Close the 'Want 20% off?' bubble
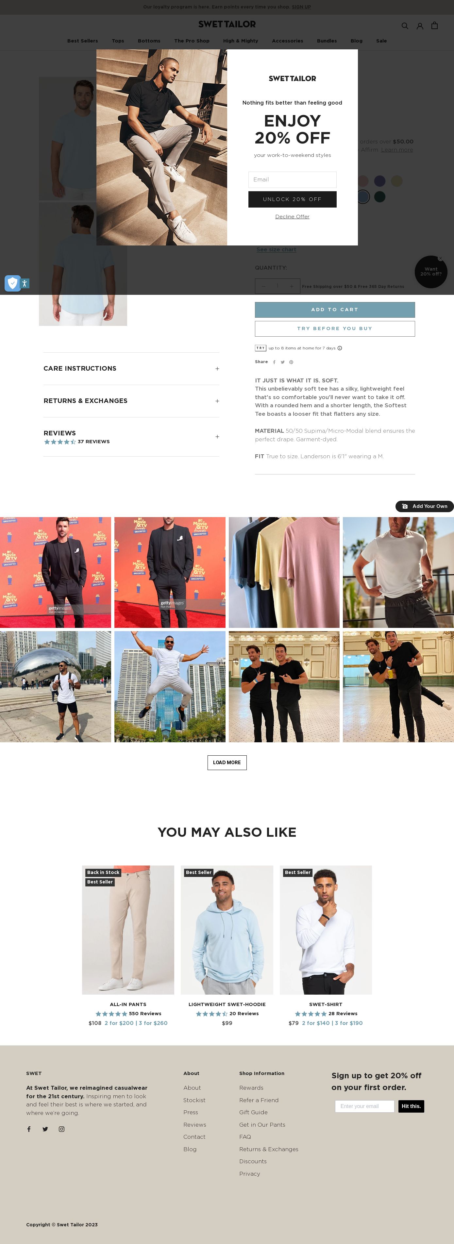The width and height of the screenshot is (454, 1244). click(440, 258)
